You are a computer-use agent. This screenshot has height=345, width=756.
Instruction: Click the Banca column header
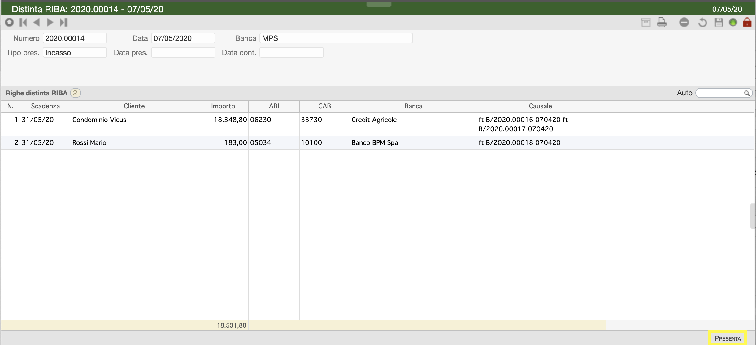coord(414,106)
